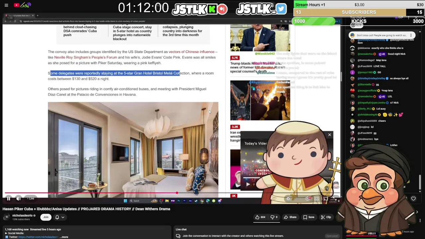Click the green Spotify-style taskbar icon
The image size is (425, 239).
point(213,201)
